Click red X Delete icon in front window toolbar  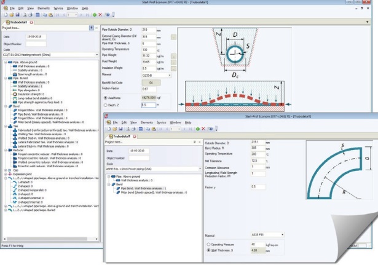(203, 129)
